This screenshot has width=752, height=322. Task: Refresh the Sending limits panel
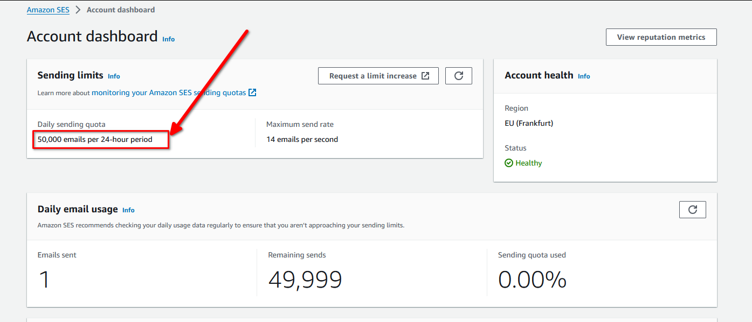pyautogui.click(x=459, y=76)
